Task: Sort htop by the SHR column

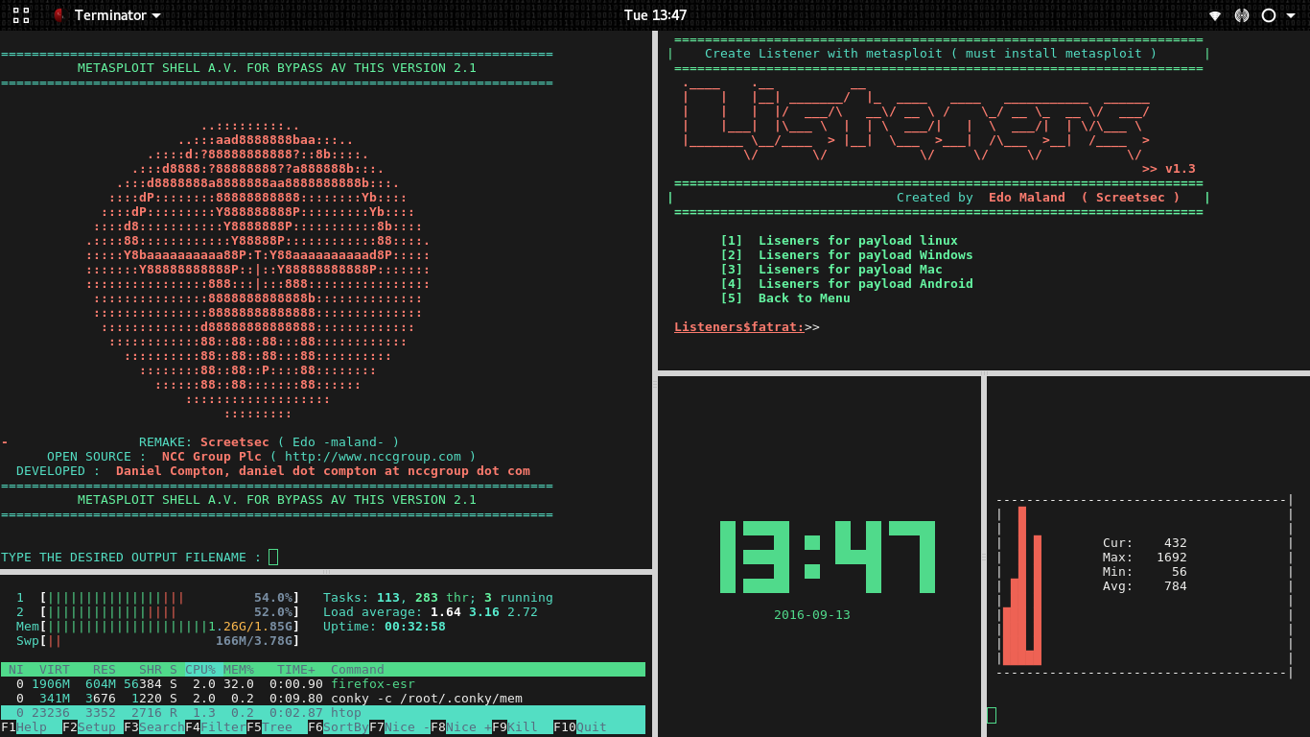Action: (151, 670)
